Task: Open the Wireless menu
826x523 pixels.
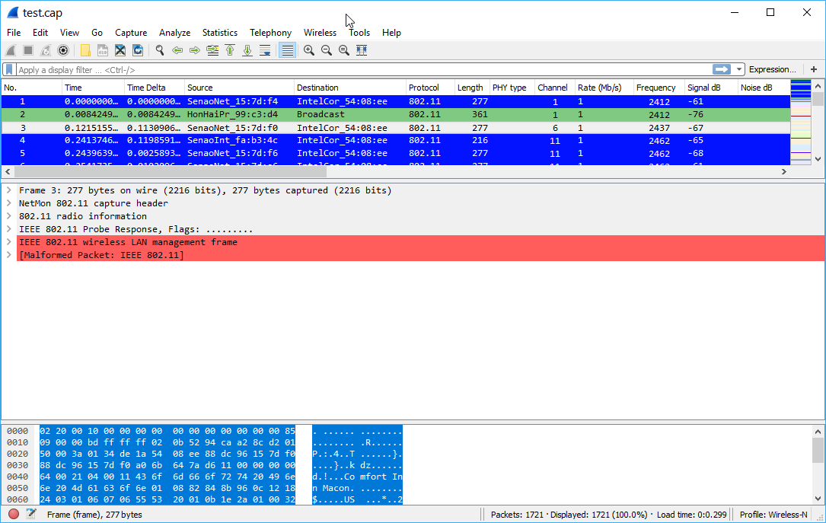Action: click(x=320, y=32)
